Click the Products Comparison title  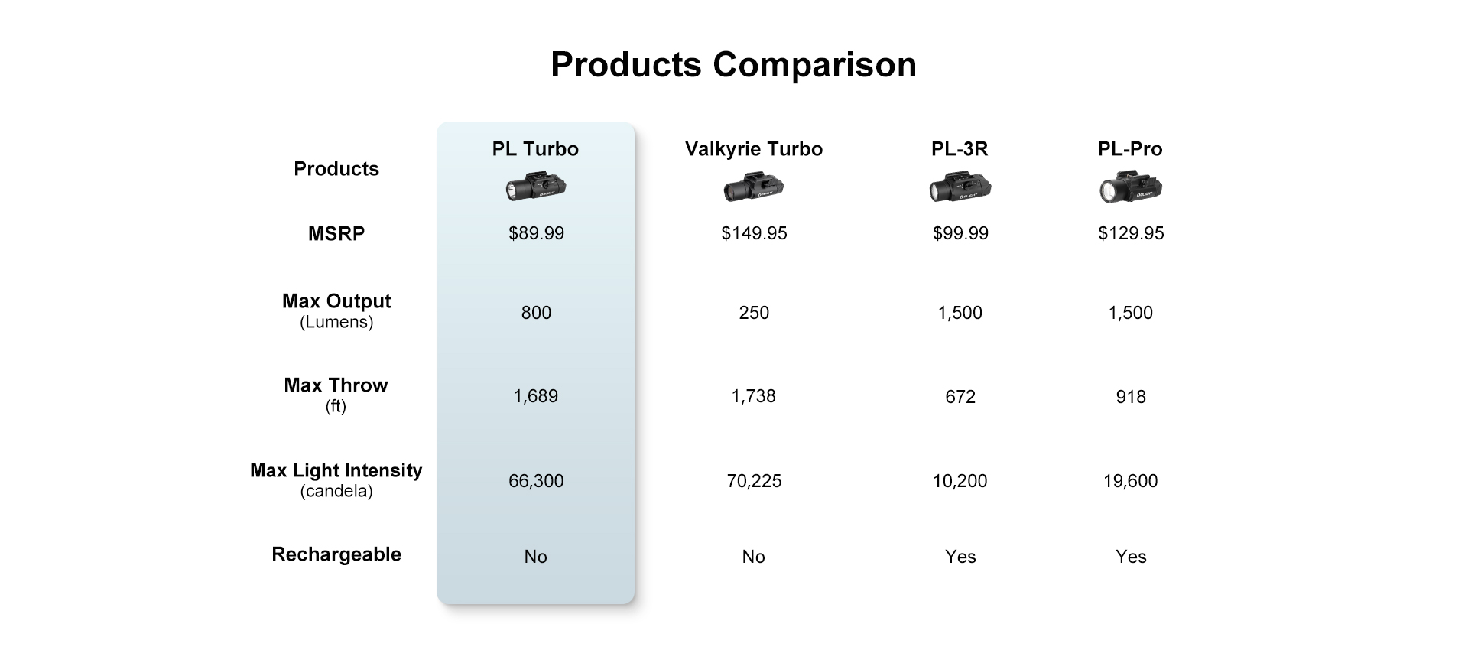pos(733,64)
